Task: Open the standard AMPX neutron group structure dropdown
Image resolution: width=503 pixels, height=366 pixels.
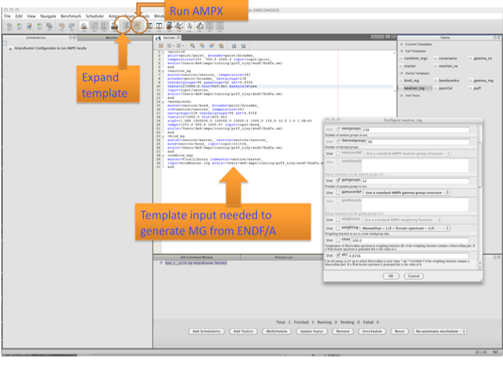Action: tap(407, 153)
